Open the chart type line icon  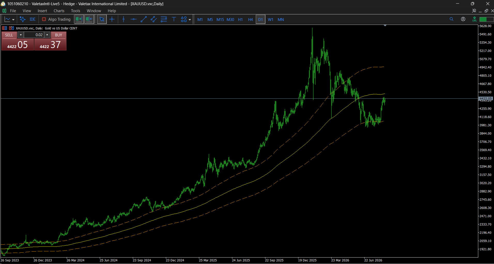click(x=7, y=19)
